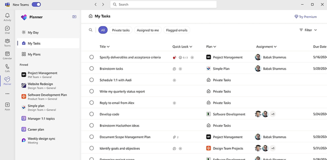Image resolution: width=327 pixels, height=160 pixels.
Task: Open Calls in the left rail
Action: pyautogui.click(x=7, y=68)
